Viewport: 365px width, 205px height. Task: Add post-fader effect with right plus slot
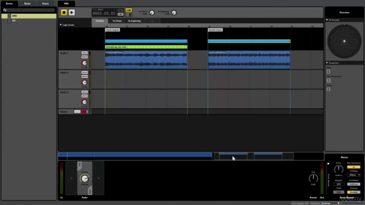click(99, 178)
